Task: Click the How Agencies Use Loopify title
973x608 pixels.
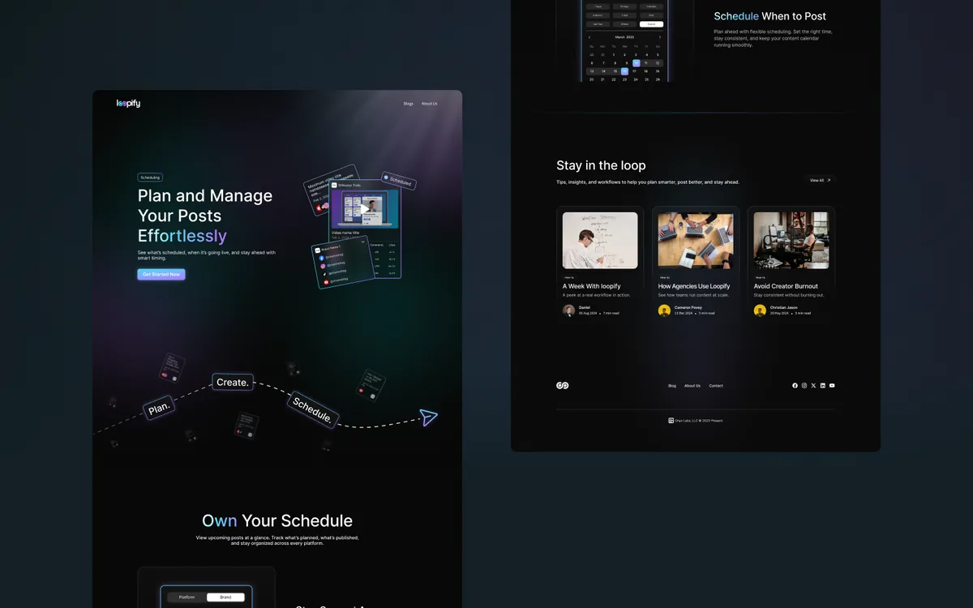Action: [x=694, y=286]
